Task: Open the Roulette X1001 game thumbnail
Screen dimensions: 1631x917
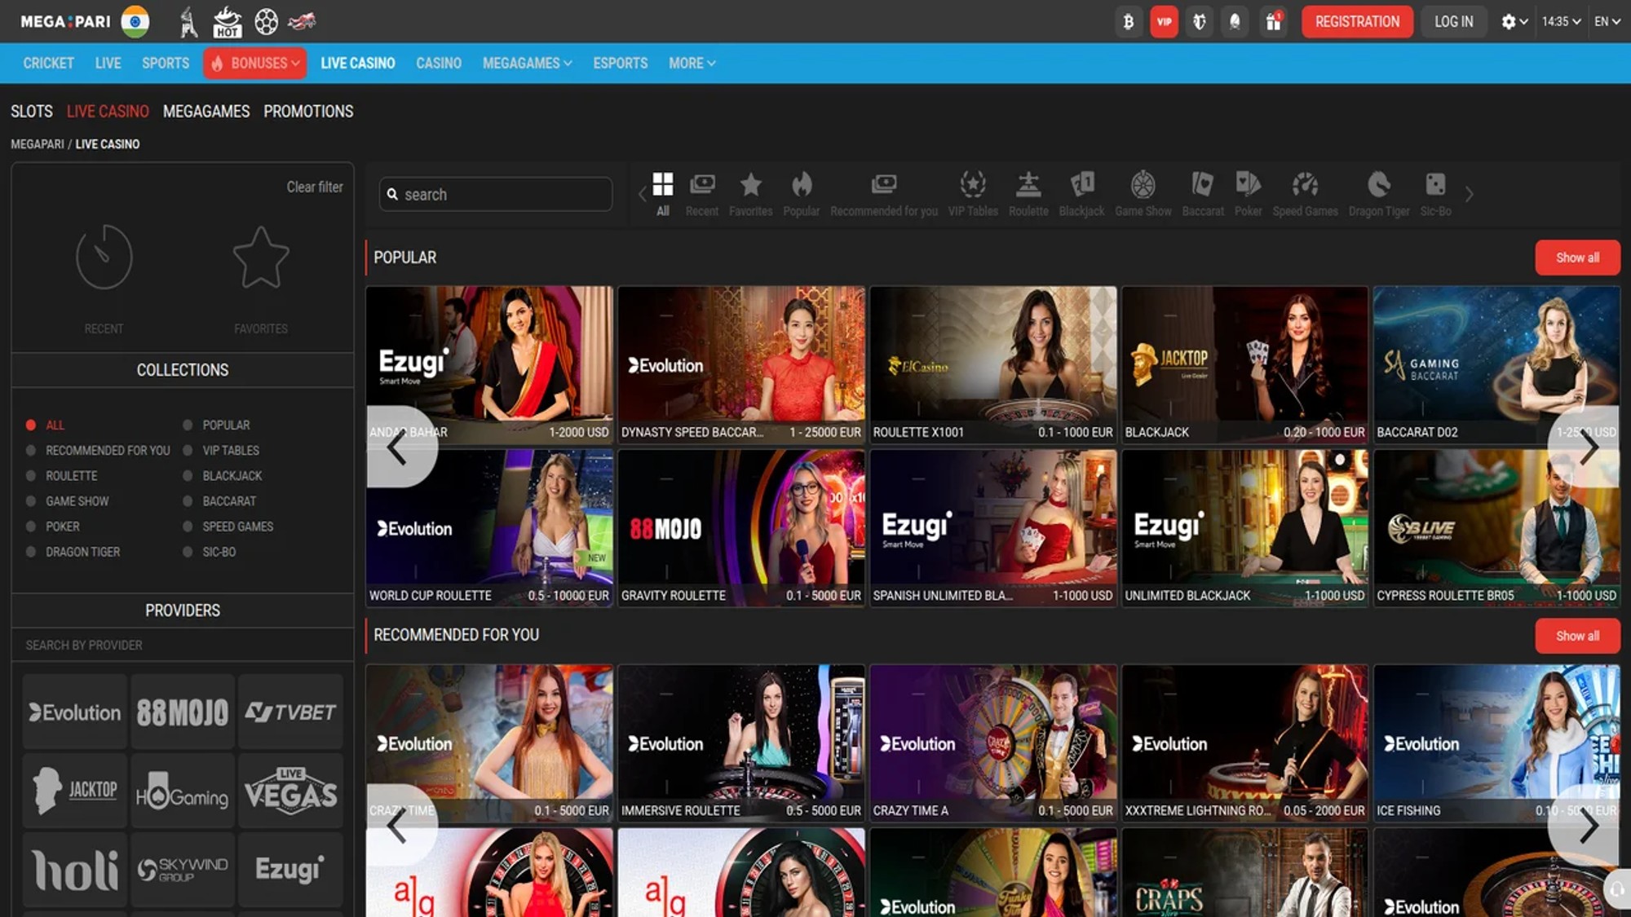Action: [993, 364]
